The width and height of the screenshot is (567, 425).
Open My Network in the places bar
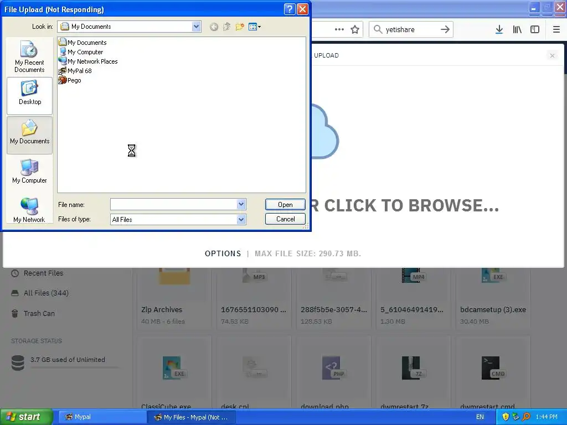pyautogui.click(x=29, y=210)
